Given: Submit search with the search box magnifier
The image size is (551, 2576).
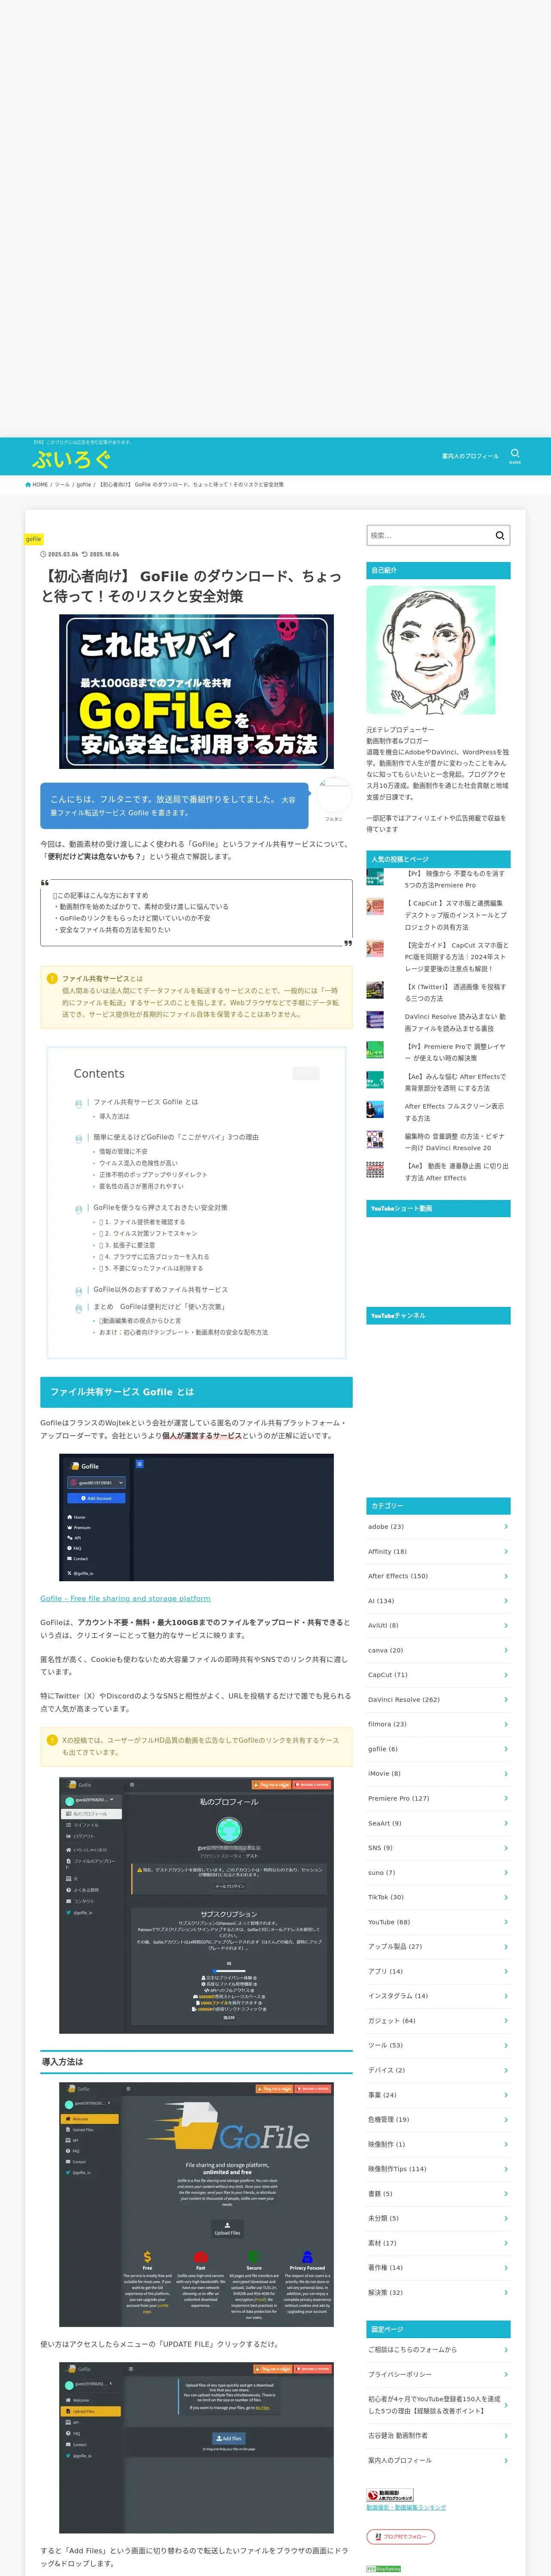Looking at the screenshot, I should coord(500,535).
